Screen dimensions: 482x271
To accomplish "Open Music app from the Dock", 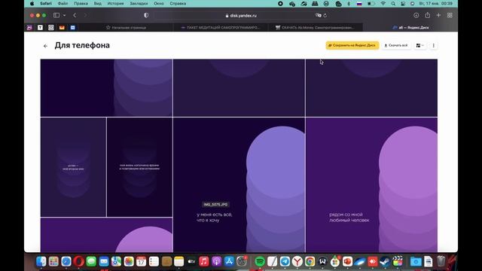I will (204, 261).
